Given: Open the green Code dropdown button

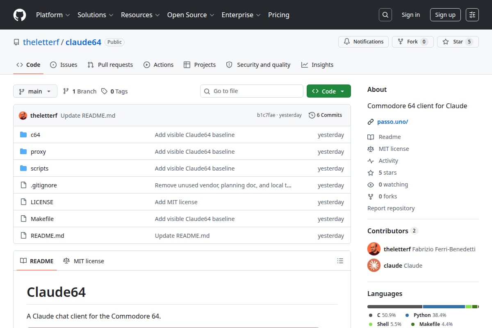Looking at the screenshot, I should 329,91.
